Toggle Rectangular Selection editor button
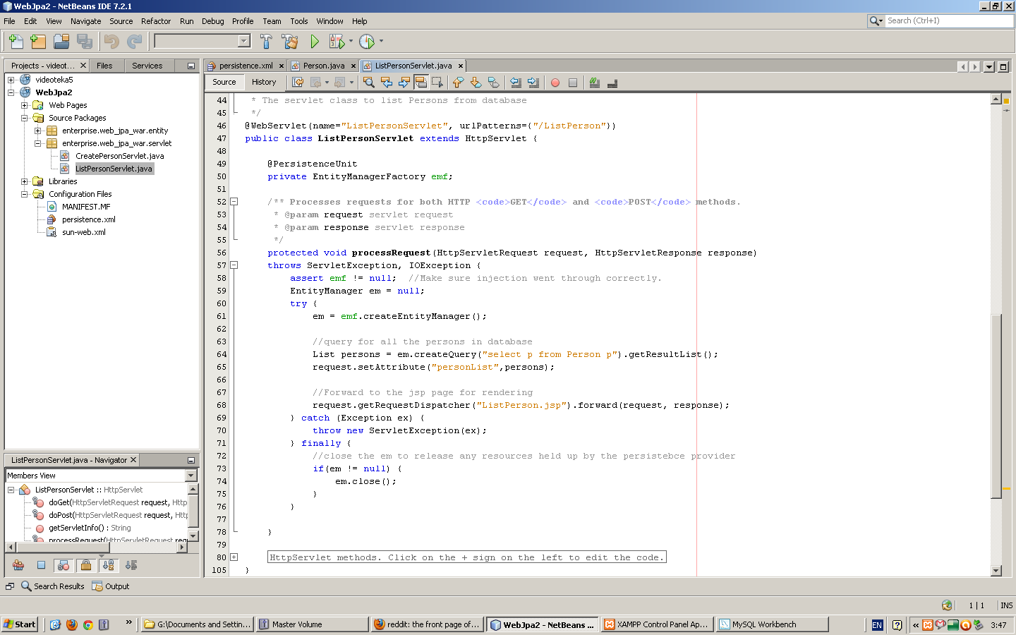The image size is (1016, 635). tap(437, 83)
